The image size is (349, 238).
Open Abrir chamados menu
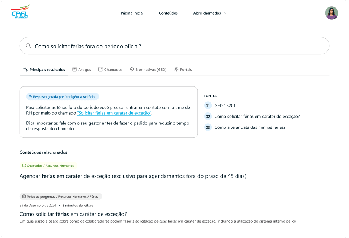point(210,13)
